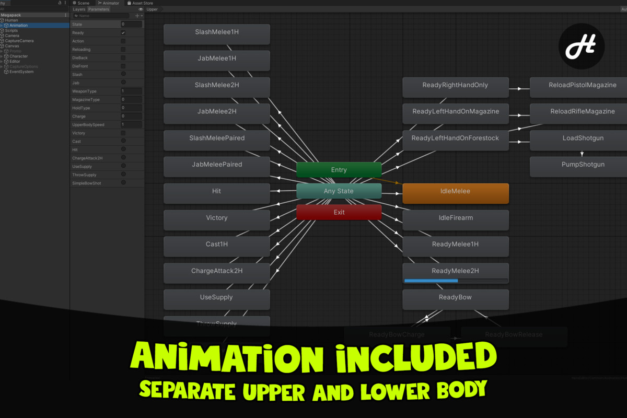The image size is (627, 418).
Task: Toggle the eye icon next to Upper
Action: [141, 9]
